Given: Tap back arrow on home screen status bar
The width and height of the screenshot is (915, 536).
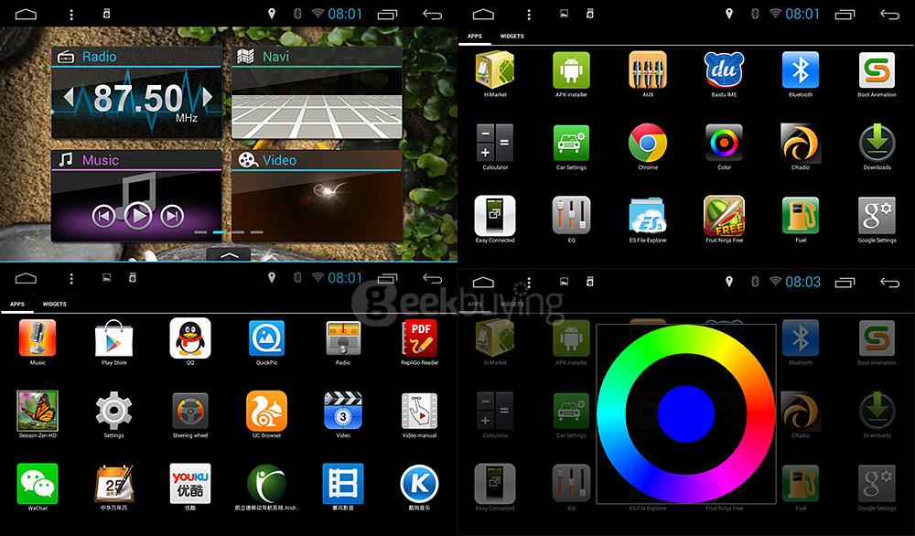Looking at the screenshot, I should click(x=432, y=16).
